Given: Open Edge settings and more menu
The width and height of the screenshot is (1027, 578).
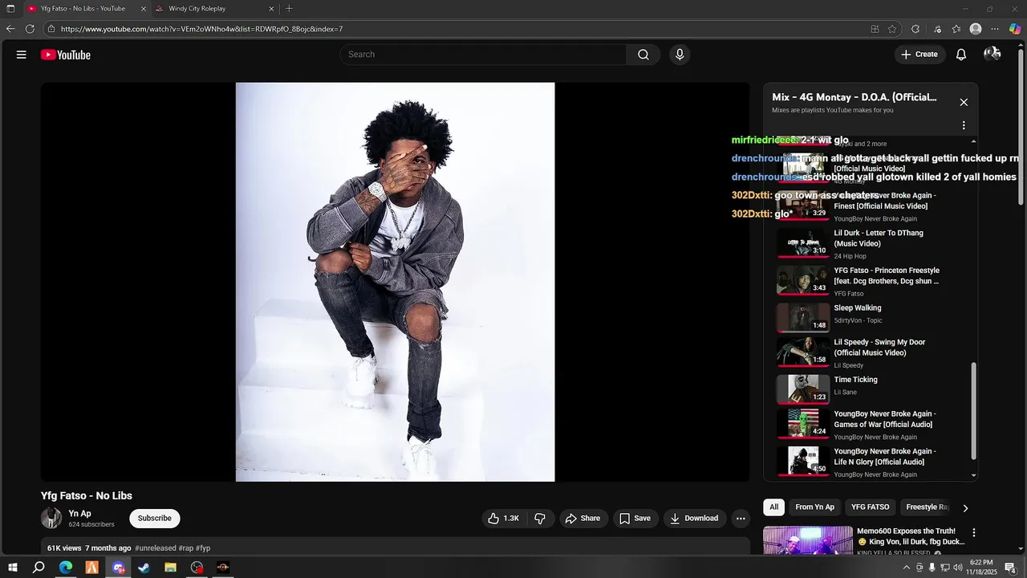Looking at the screenshot, I should click(995, 29).
